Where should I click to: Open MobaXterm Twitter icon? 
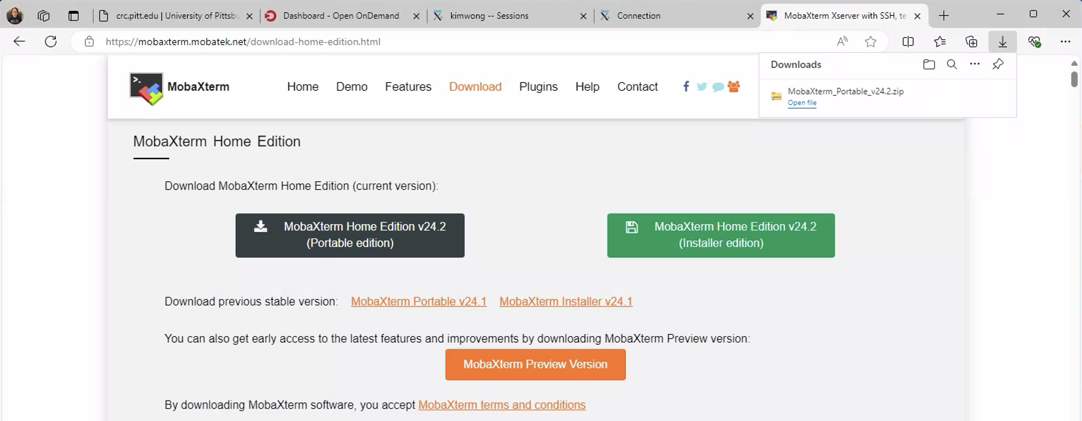point(702,87)
